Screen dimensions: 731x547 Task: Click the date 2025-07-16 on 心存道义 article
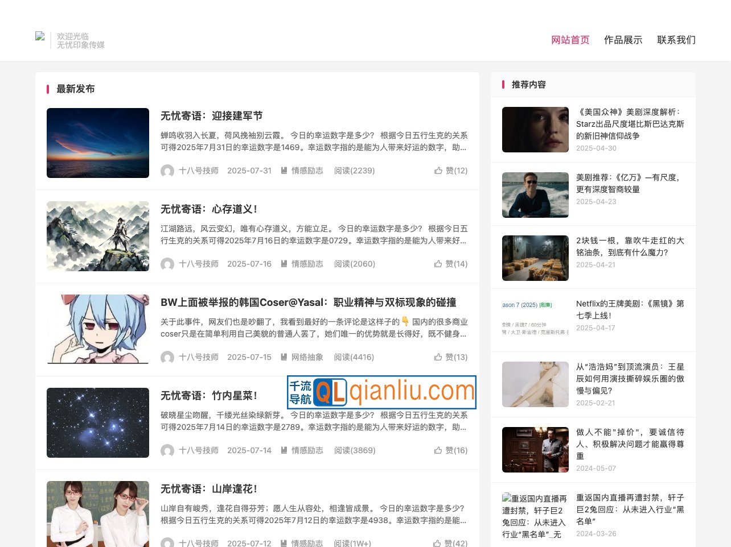pyautogui.click(x=249, y=264)
